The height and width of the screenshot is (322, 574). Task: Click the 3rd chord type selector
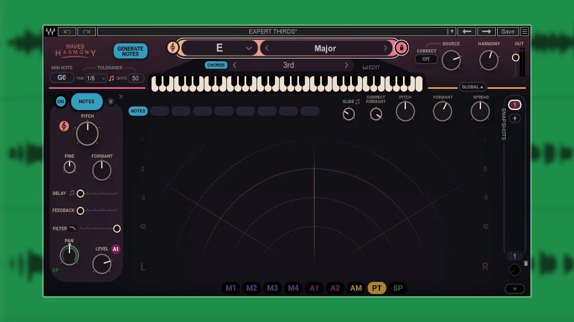(289, 65)
